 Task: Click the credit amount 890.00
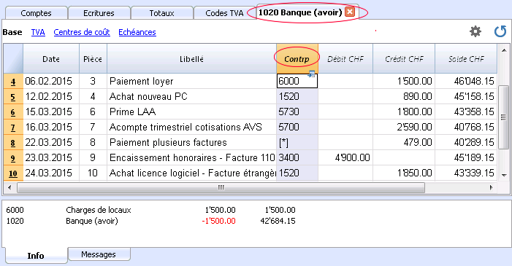click(x=404, y=96)
